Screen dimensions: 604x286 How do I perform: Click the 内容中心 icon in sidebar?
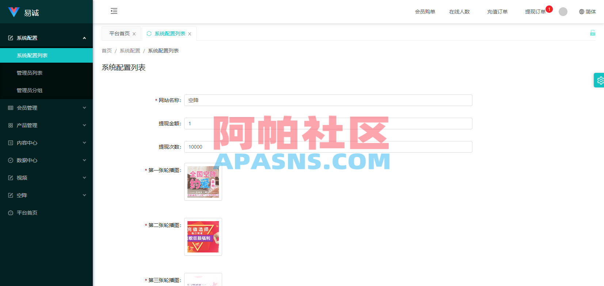point(11,143)
